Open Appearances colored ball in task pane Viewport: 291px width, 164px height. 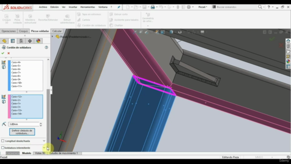[288, 61]
